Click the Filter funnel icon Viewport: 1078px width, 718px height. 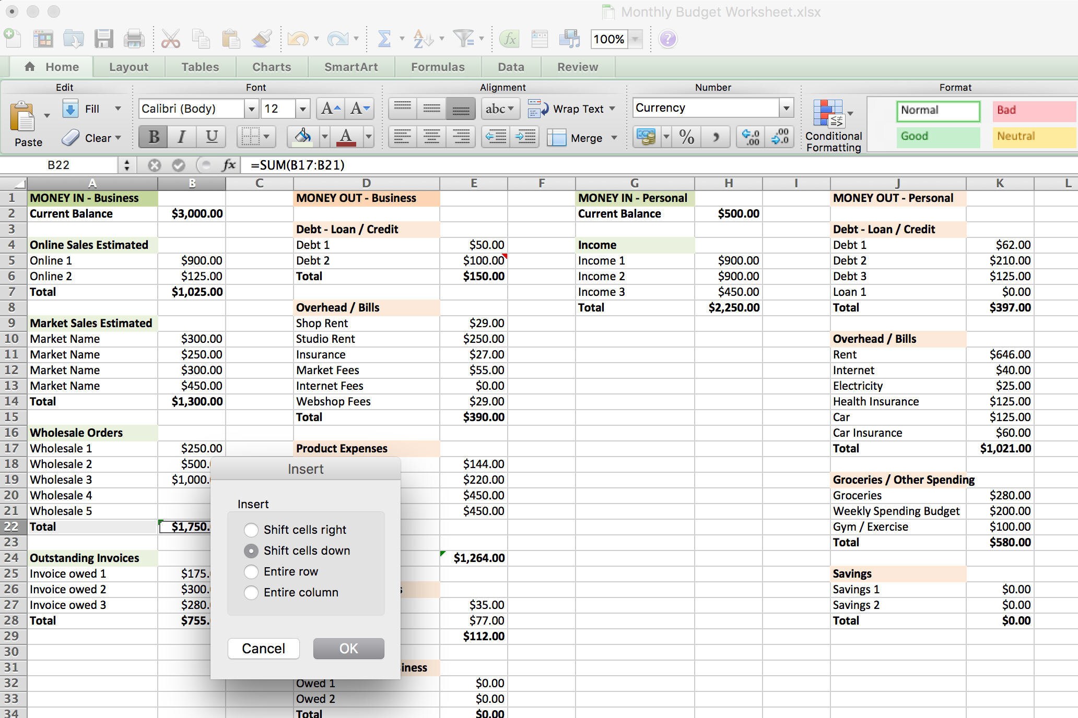coord(463,39)
